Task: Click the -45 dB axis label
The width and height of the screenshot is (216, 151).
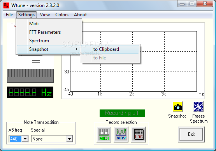Action: (66, 90)
